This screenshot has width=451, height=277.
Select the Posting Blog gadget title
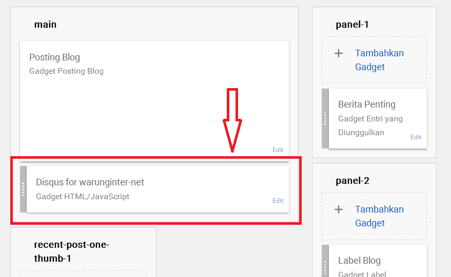point(54,57)
